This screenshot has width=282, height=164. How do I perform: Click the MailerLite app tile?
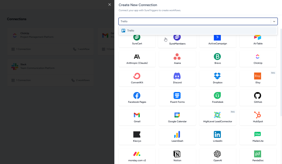pyautogui.click(x=258, y=137)
